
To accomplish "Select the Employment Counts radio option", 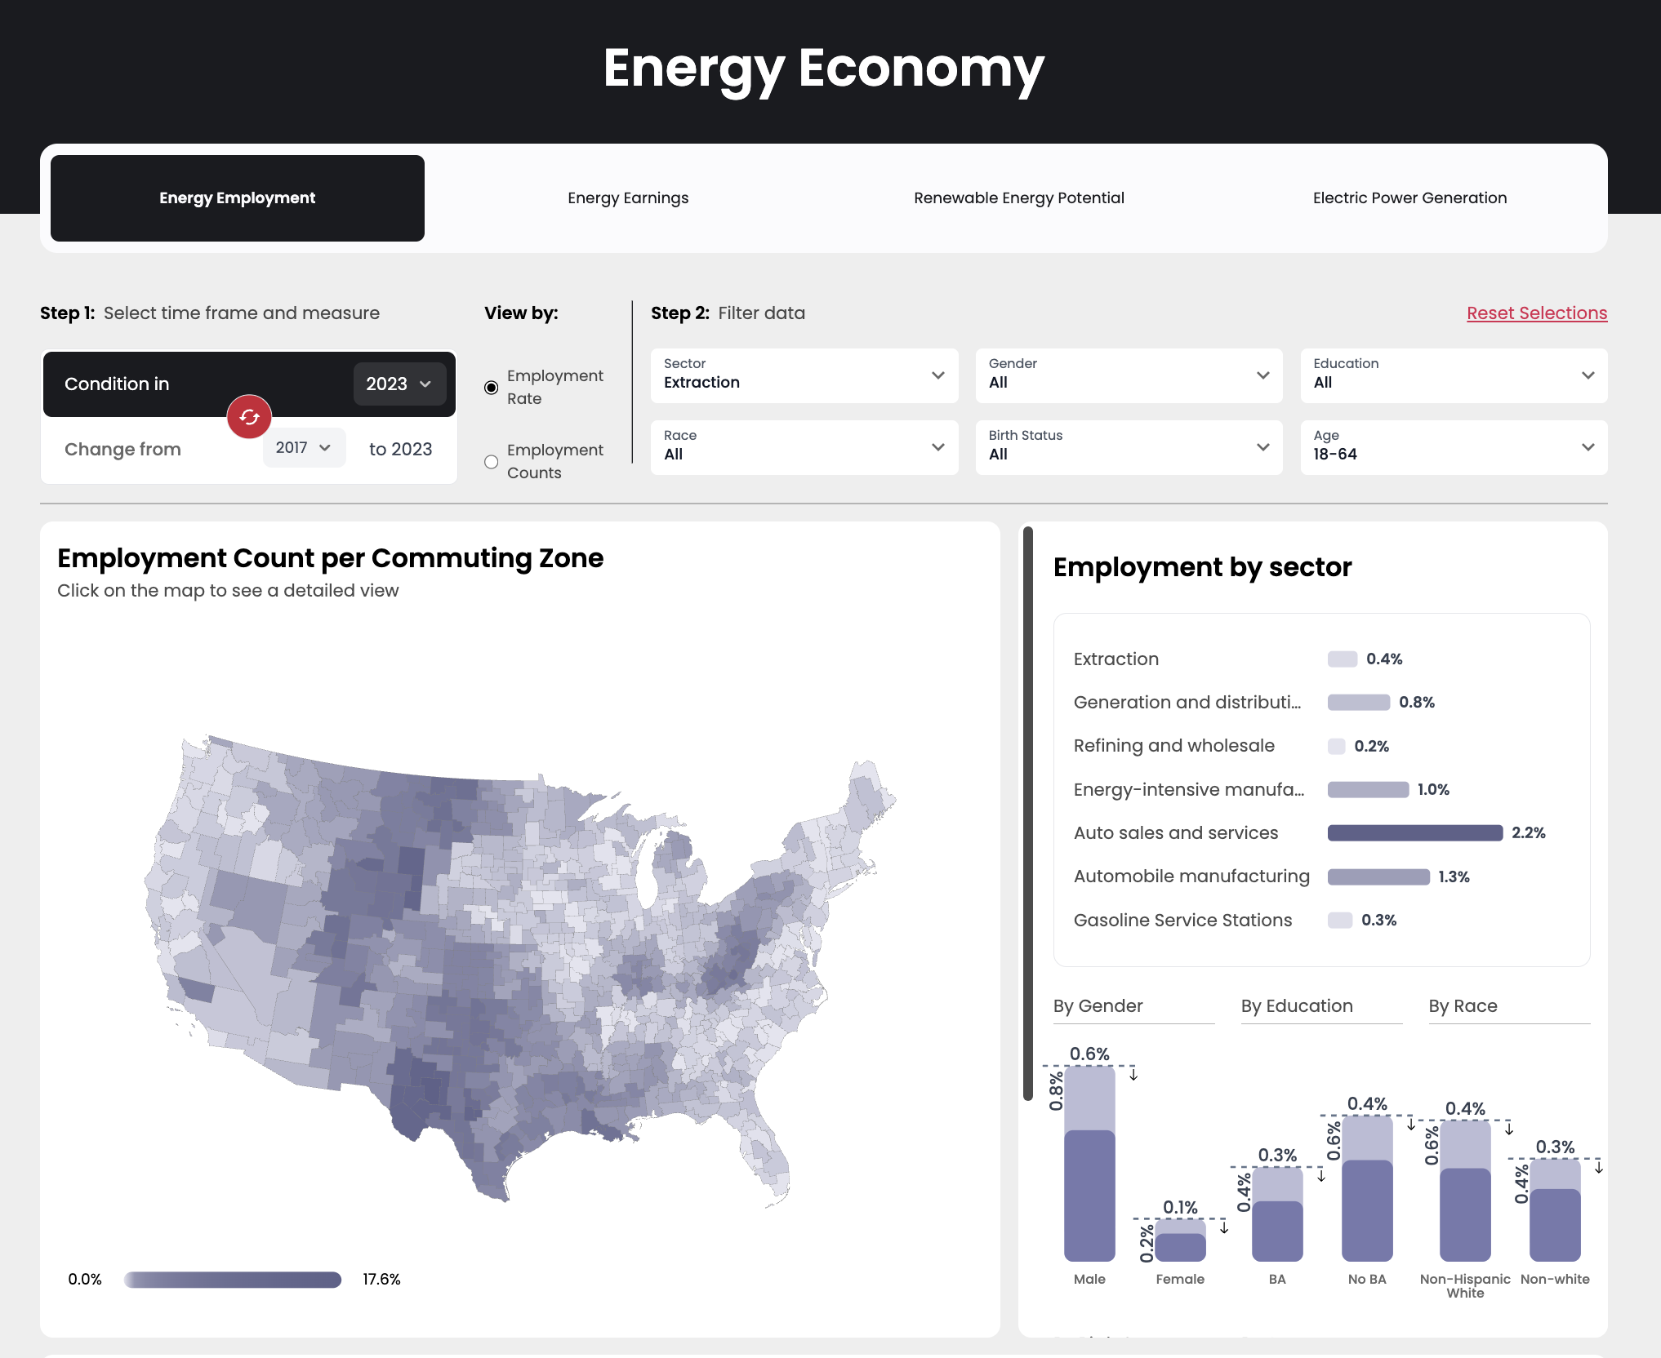I will point(492,462).
